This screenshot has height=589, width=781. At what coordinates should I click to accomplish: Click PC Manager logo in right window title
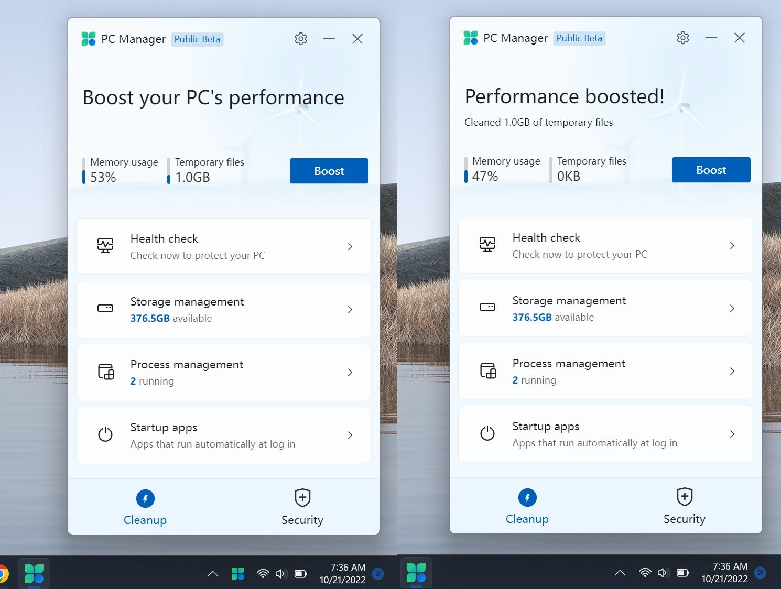[471, 38]
